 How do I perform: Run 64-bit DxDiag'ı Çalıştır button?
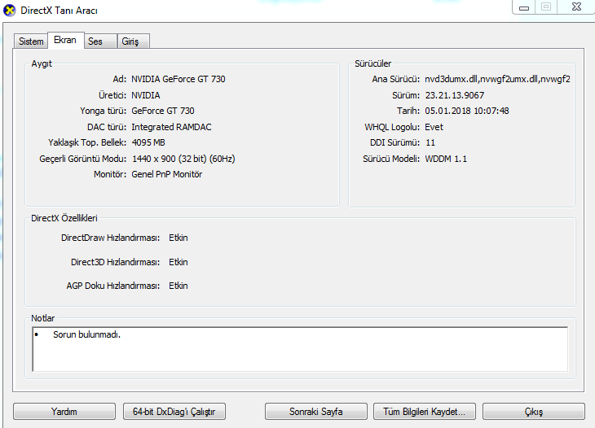coord(174,412)
